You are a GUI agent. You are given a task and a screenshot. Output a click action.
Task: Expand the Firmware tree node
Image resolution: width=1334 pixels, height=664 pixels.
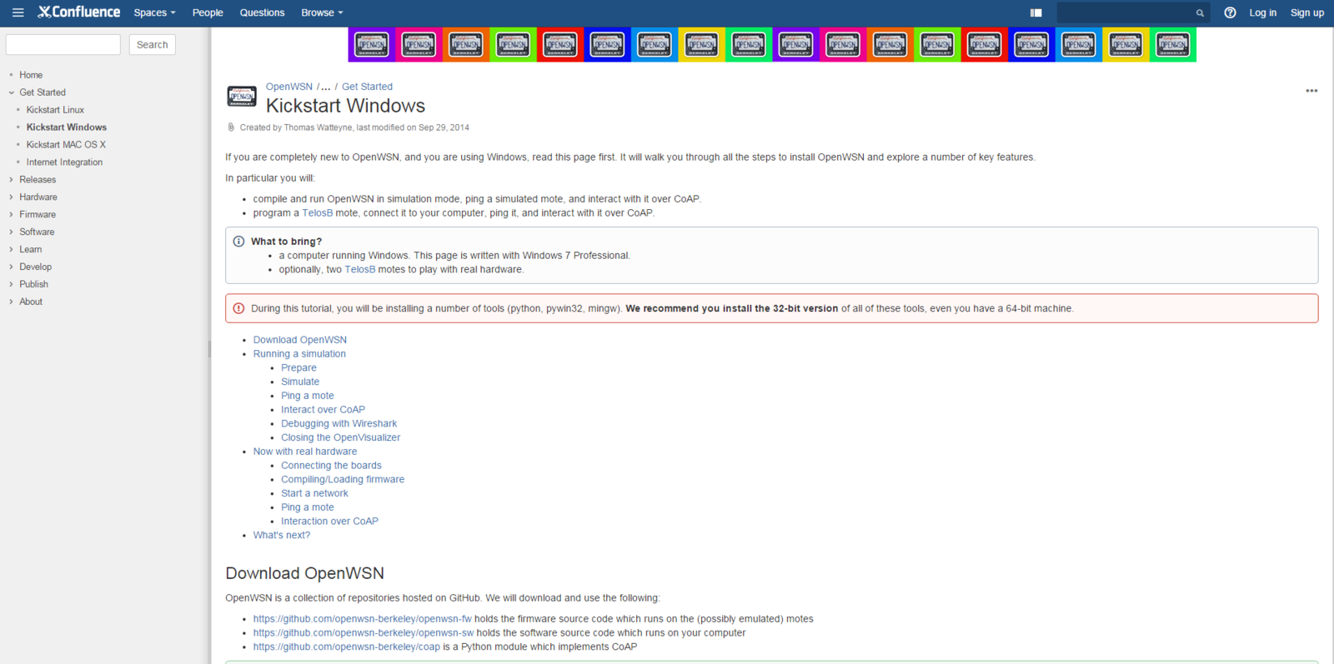click(x=12, y=215)
